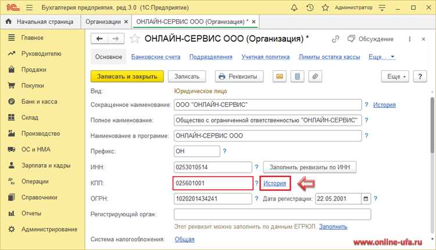
Task: Open Лимиты остатка кассы link
Action: 329,57
